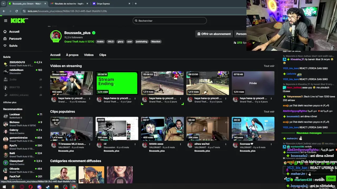Open Olivanie recommended channel
Screen dimensions: 337x189
click(x=23, y=170)
